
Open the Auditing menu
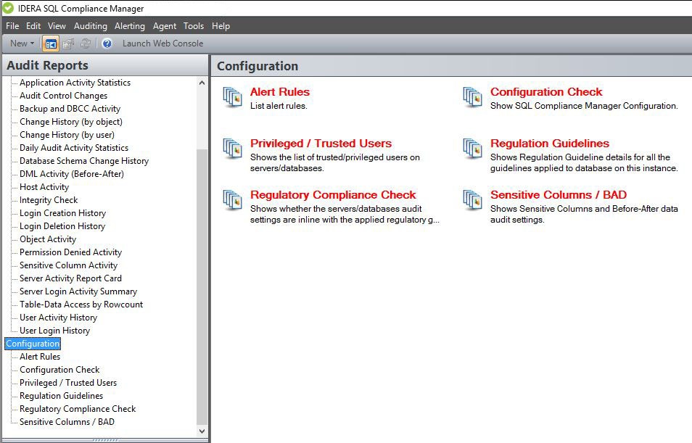point(91,26)
